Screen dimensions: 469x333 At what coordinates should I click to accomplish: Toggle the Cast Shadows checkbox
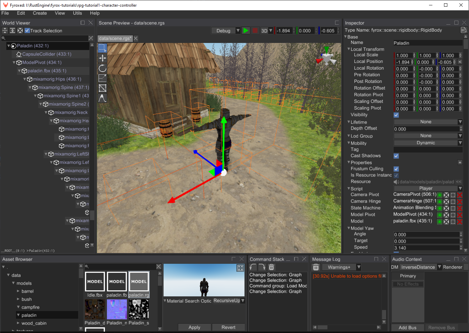coord(396,156)
